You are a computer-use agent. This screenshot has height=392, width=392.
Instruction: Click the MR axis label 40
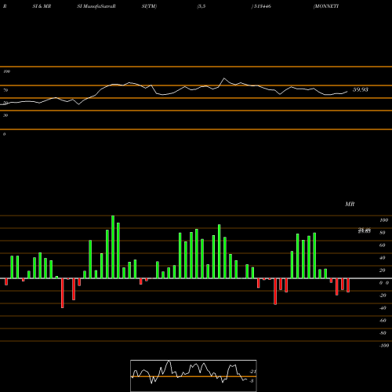coord(383,258)
